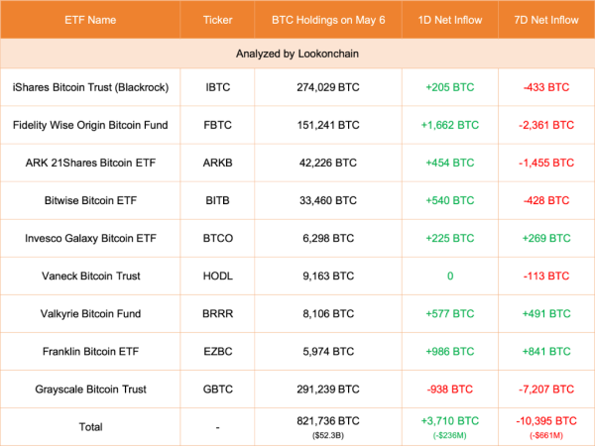The image size is (595, 446).
Task: Click Grayscale's -7,207 BTC 7D inflow value
Action: (546, 390)
